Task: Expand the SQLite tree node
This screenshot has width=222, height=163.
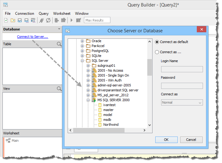Action: click(x=82, y=56)
